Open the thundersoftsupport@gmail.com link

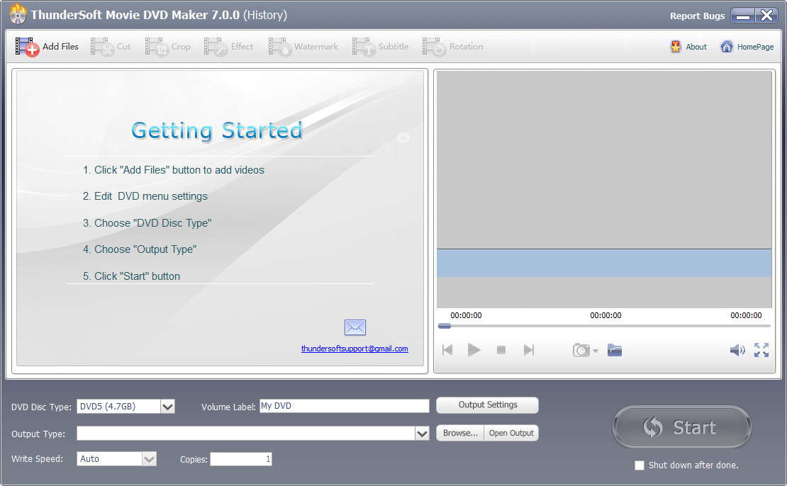point(355,349)
